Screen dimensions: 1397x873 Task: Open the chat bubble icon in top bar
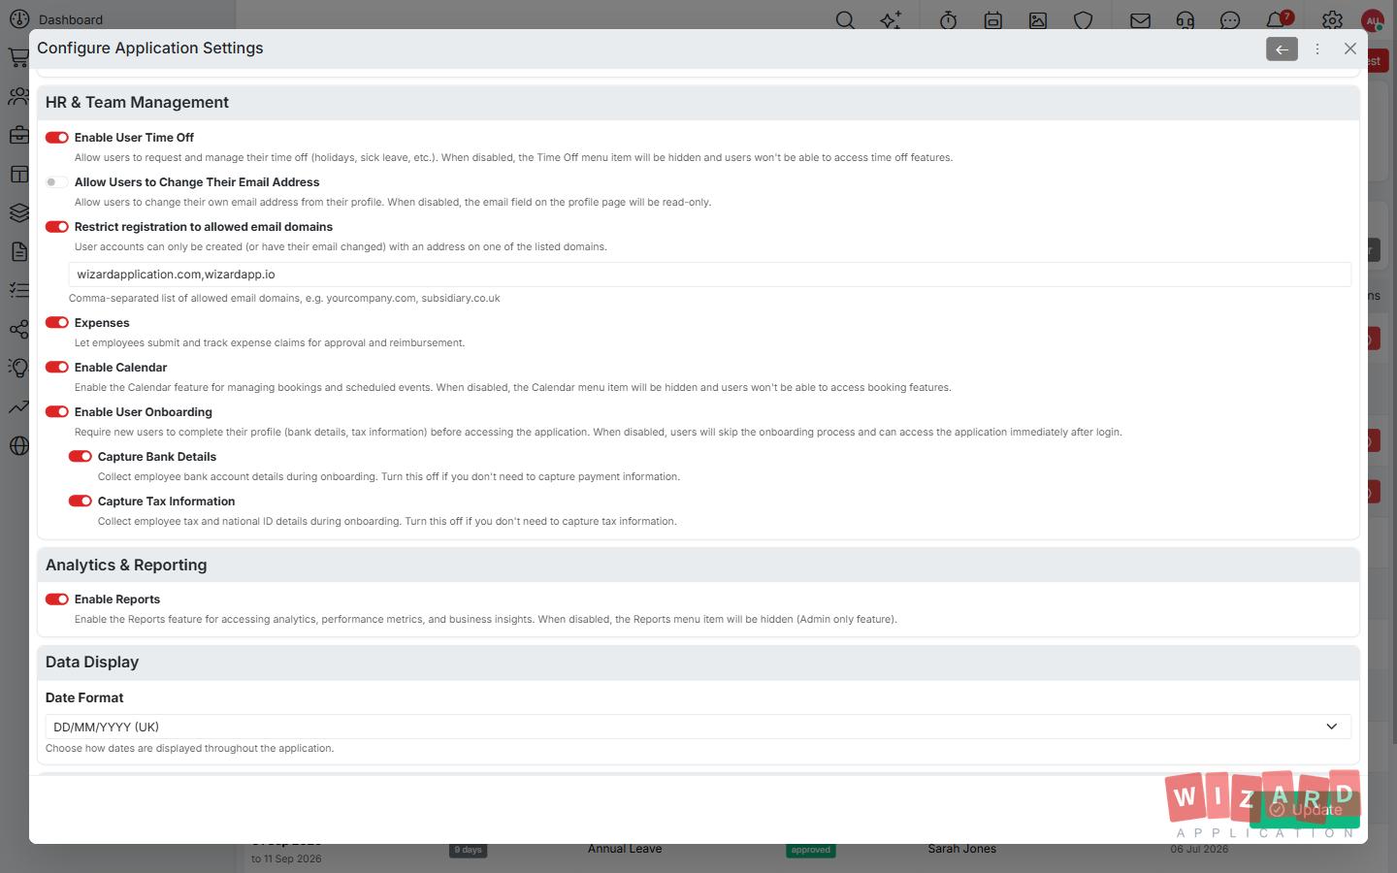[x=1230, y=20]
